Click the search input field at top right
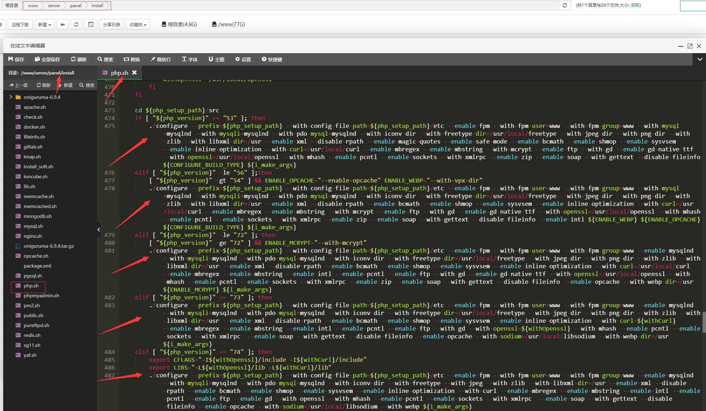The image size is (706, 411). 693,6
